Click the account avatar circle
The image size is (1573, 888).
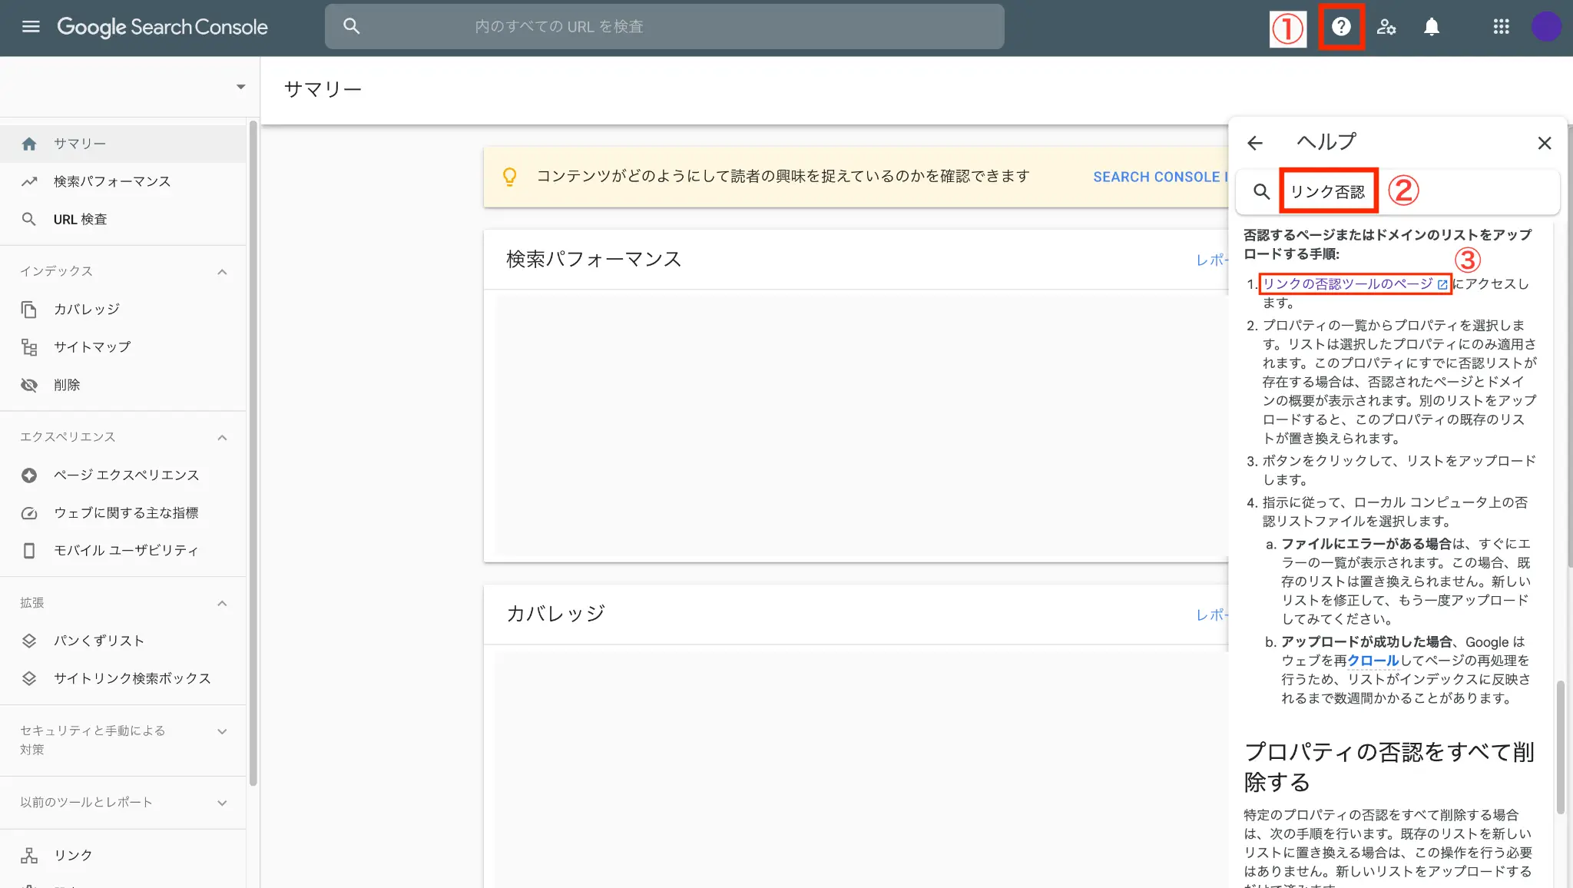pyautogui.click(x=1545, y=27)
